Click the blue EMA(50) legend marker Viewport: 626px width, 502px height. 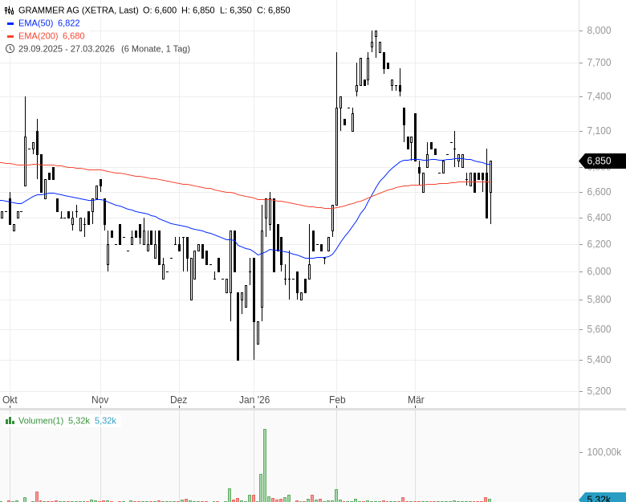10,23
